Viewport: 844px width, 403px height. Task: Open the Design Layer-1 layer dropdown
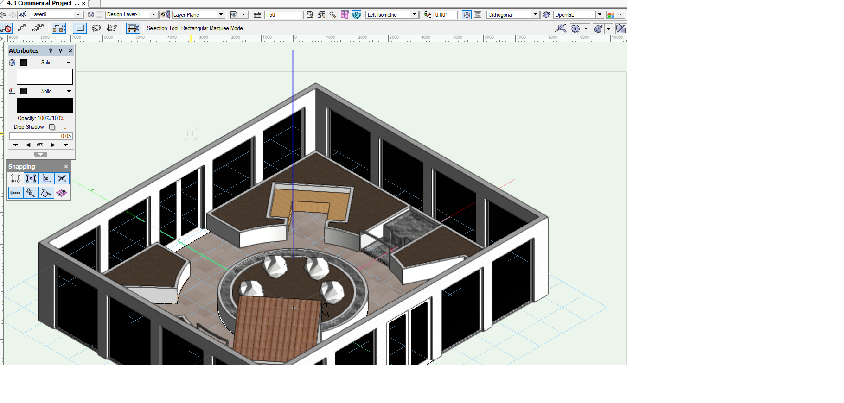[x=153, y=15]
